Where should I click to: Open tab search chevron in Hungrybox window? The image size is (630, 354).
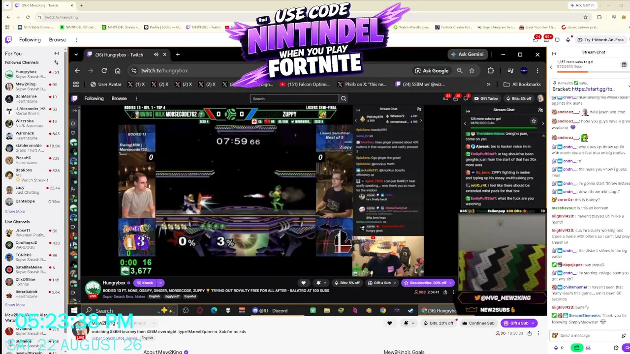point(77,55)
